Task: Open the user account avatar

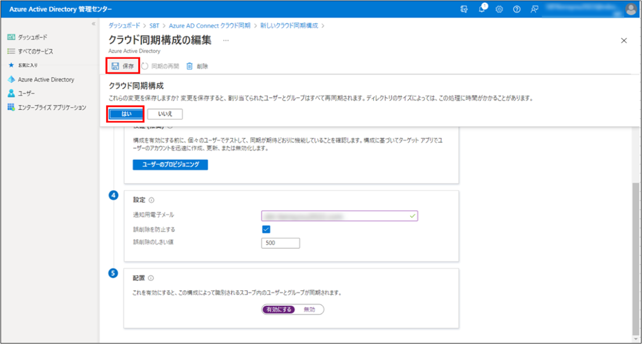Action: 631,9
